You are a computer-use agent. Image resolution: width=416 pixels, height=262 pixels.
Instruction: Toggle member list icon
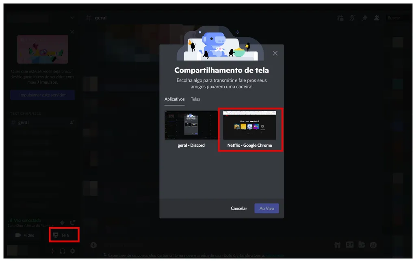(x=377, y=18)
